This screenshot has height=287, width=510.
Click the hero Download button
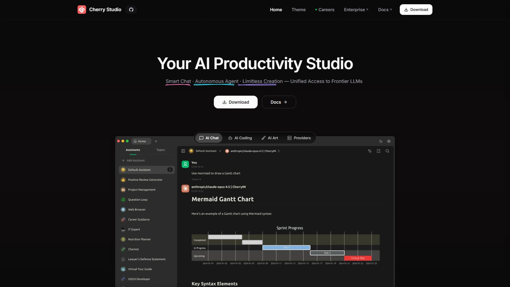click(236, 102)
